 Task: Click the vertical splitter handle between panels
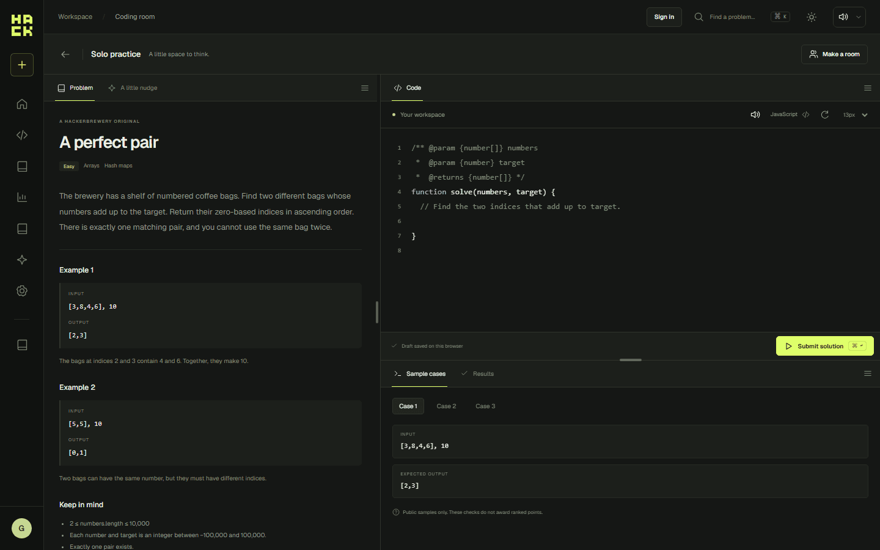pyautogui.click(x=377, y=312)
